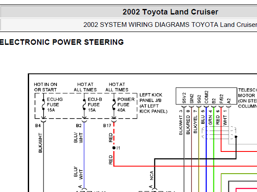Click the upper dashed RED wire label

[x=111, y=137]
